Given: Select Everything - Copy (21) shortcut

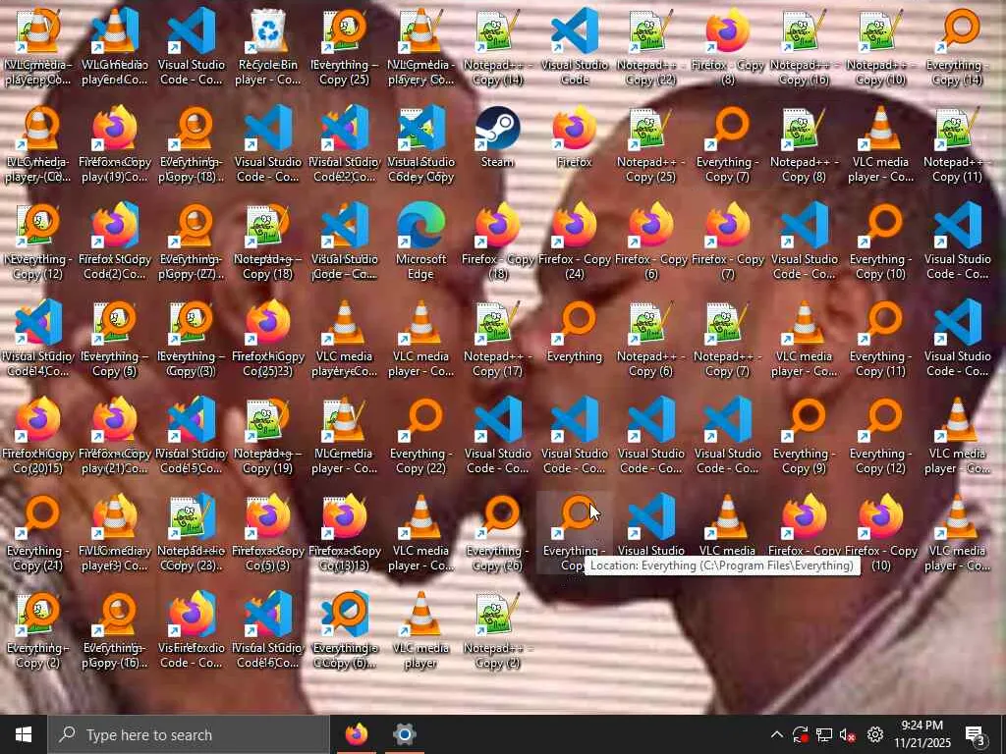Looking at the screenshot, I should (x=38, y=534).
